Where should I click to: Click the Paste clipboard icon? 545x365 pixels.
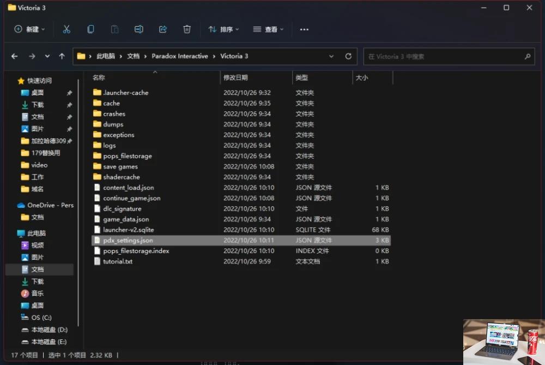pos(114,29)
